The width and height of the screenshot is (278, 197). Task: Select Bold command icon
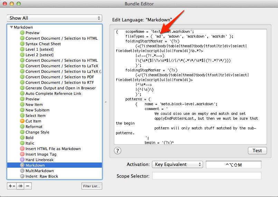click(22, 137)
